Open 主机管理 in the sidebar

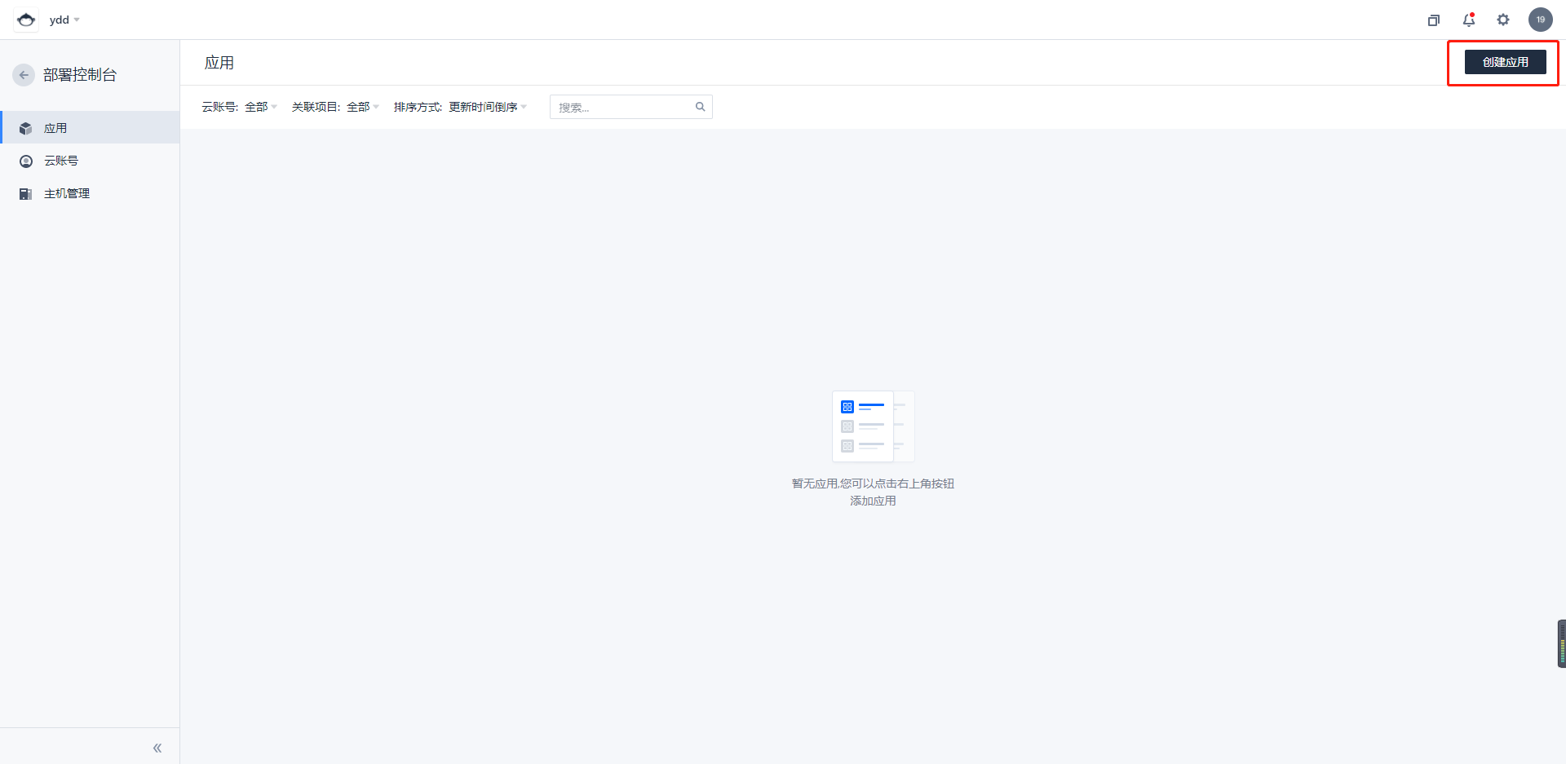tap(90, 193)
